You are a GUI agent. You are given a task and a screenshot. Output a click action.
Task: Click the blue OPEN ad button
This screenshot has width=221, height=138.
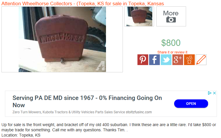tap(191, 103)
